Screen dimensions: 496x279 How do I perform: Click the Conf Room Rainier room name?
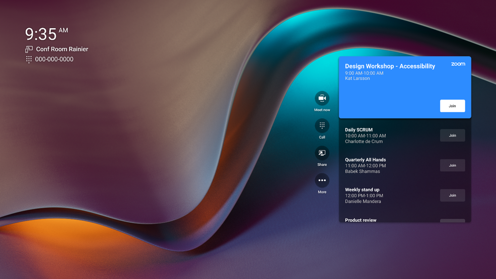click(62, 49)
